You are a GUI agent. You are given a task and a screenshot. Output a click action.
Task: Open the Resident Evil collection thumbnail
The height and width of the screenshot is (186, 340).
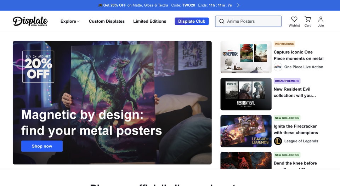point(246,94)
